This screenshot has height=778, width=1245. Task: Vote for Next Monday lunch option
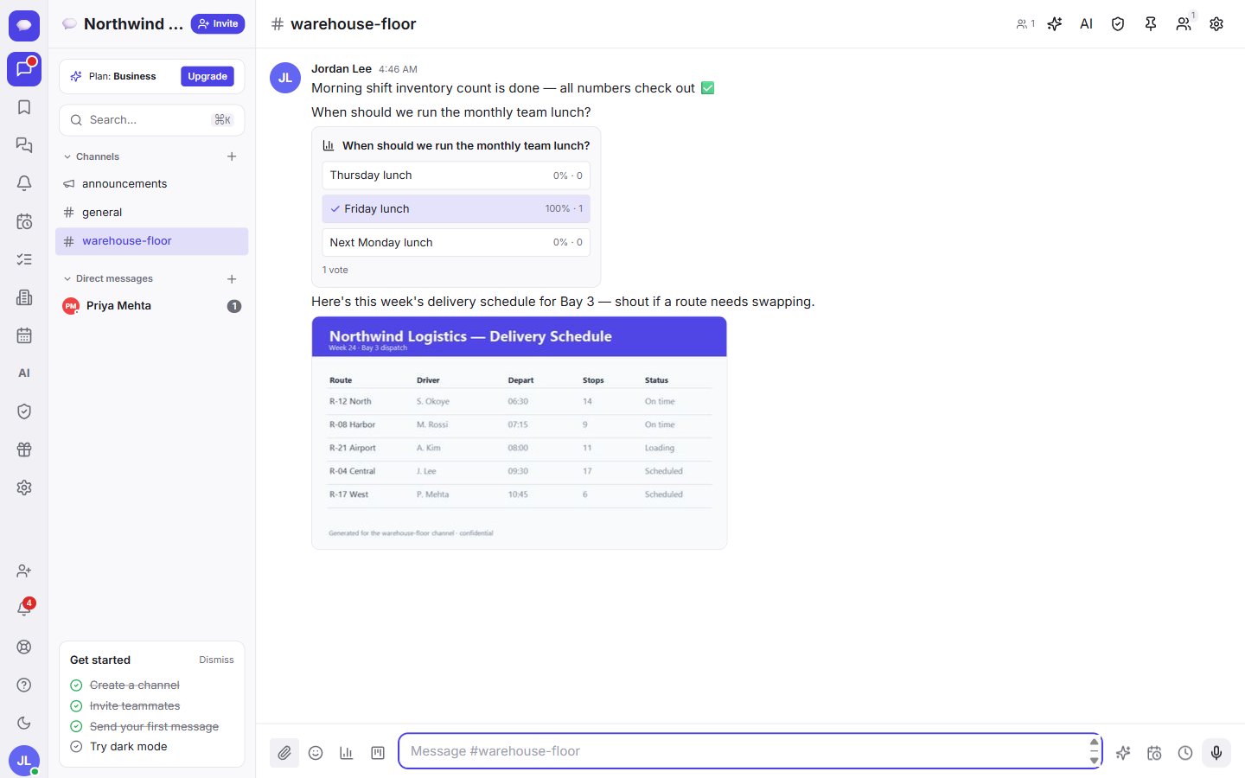point(456,243)
